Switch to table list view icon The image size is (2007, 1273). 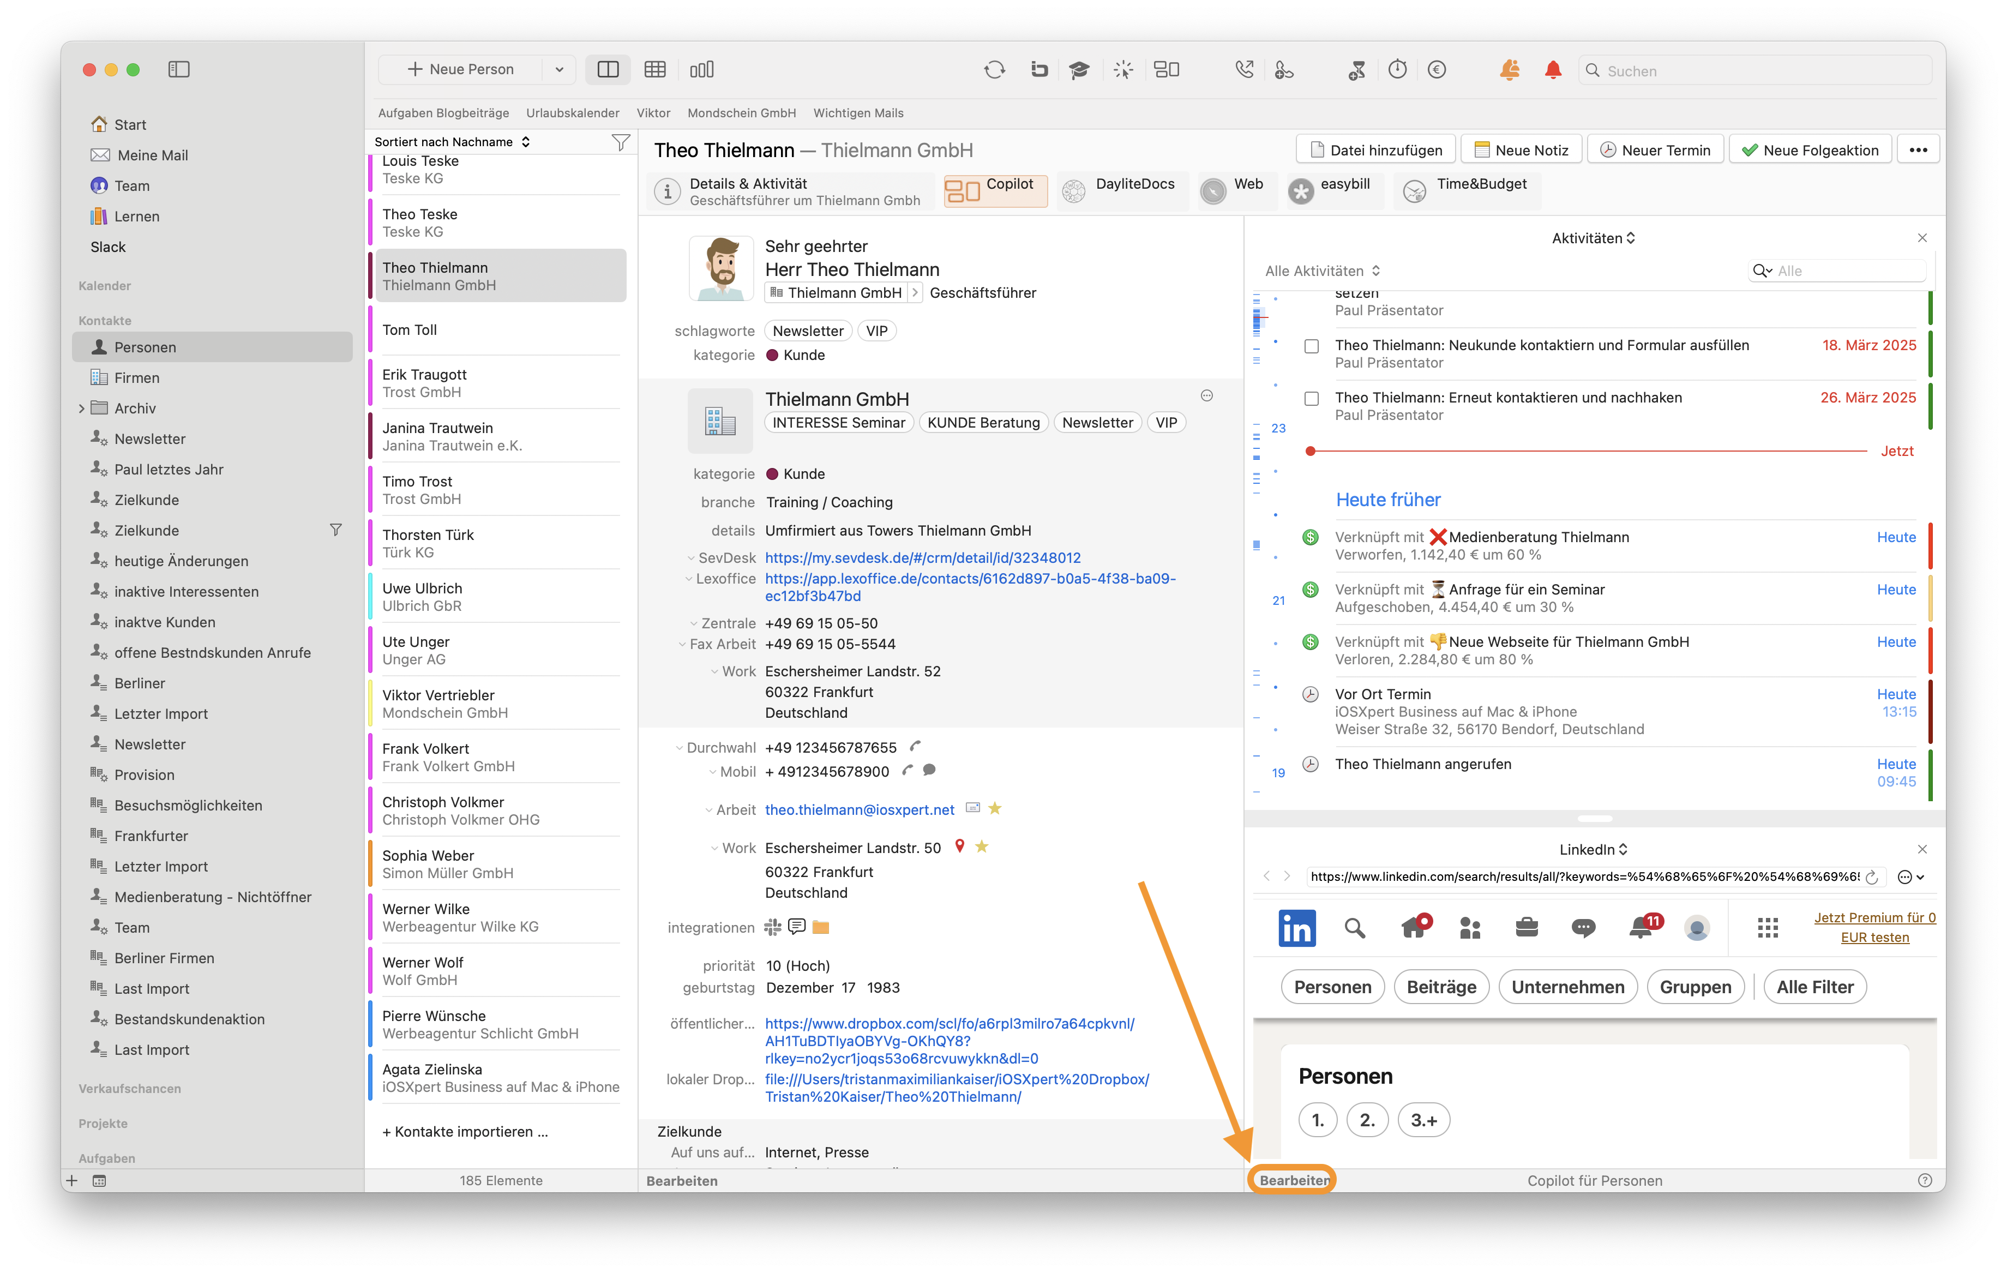(x=655, y=70)
